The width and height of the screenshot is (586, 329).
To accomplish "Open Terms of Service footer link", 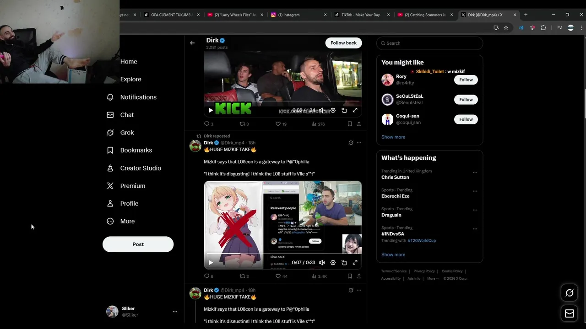I will coord(394,271).
